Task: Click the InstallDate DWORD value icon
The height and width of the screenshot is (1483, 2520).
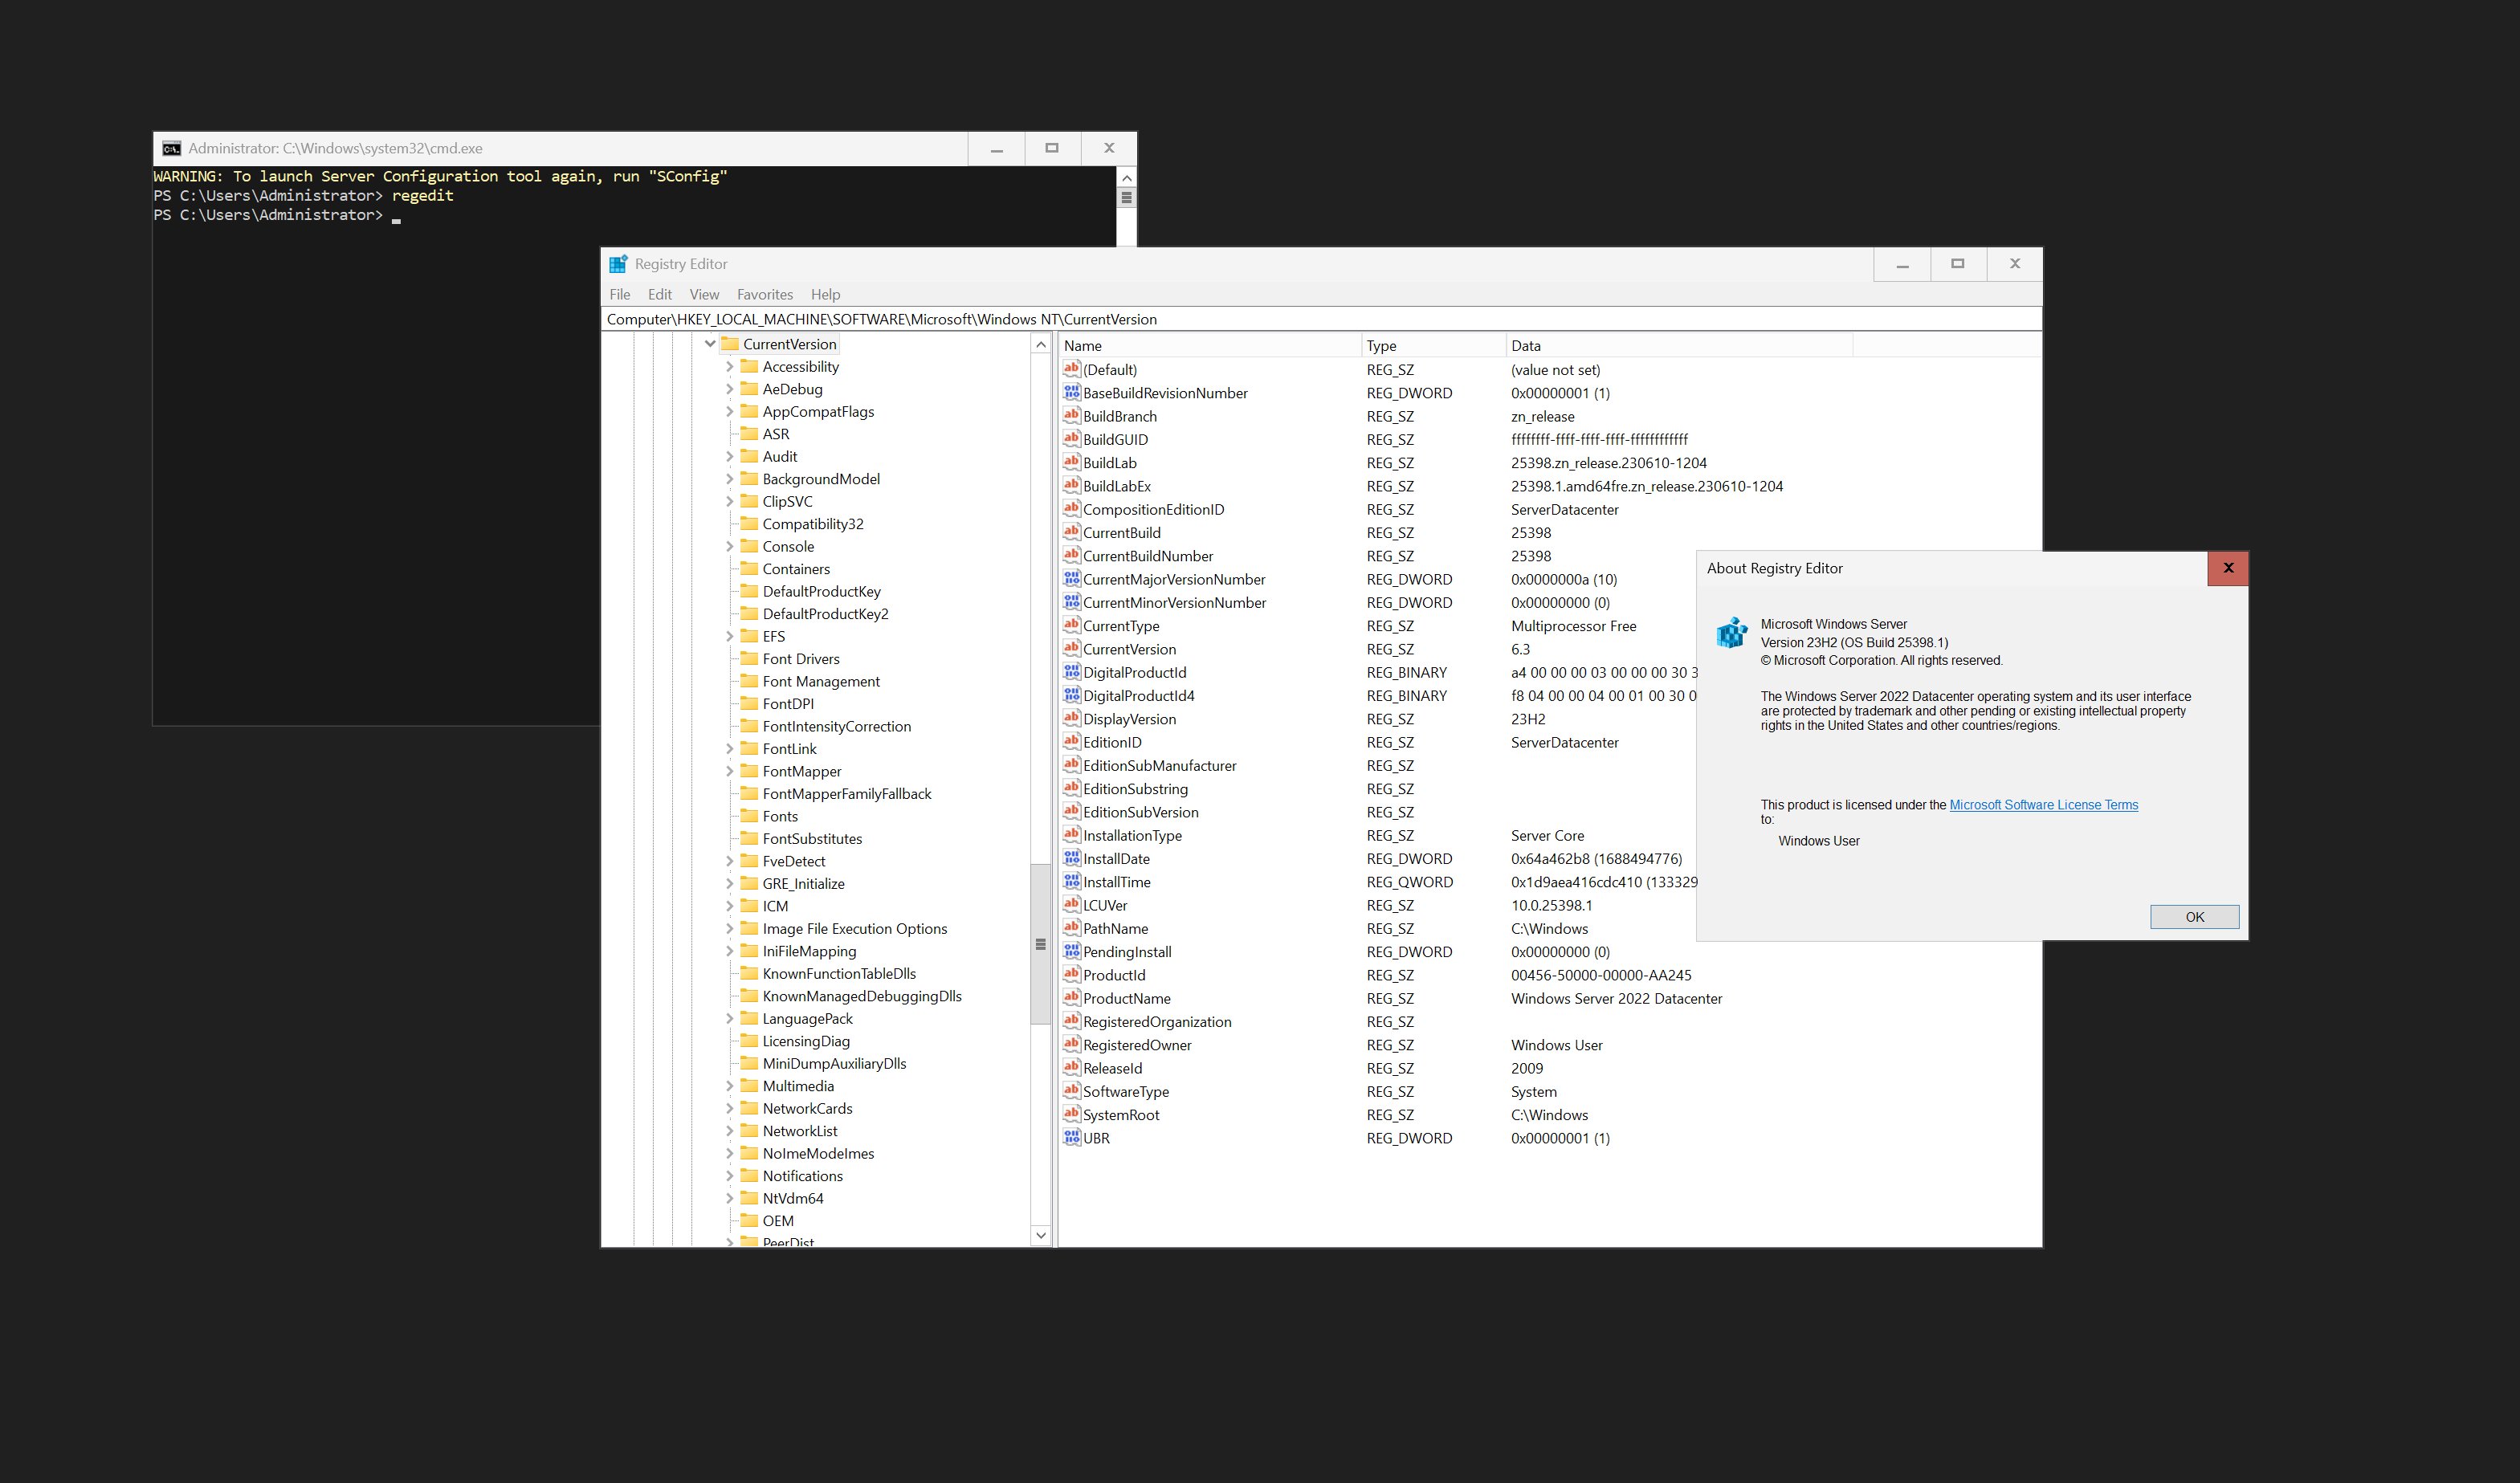Action: click(x=1071, y=858)
